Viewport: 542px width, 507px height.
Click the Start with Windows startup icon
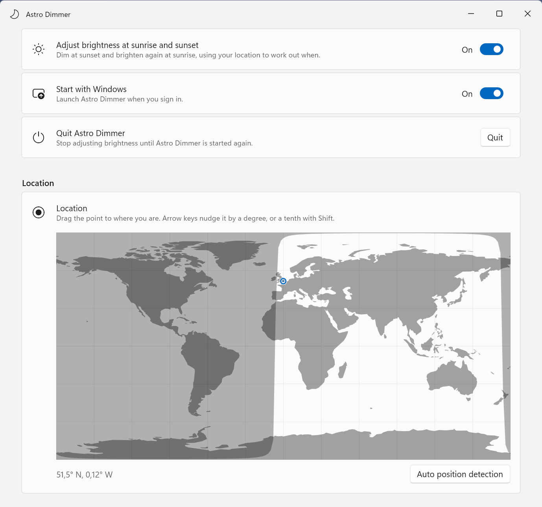point(39,94)
